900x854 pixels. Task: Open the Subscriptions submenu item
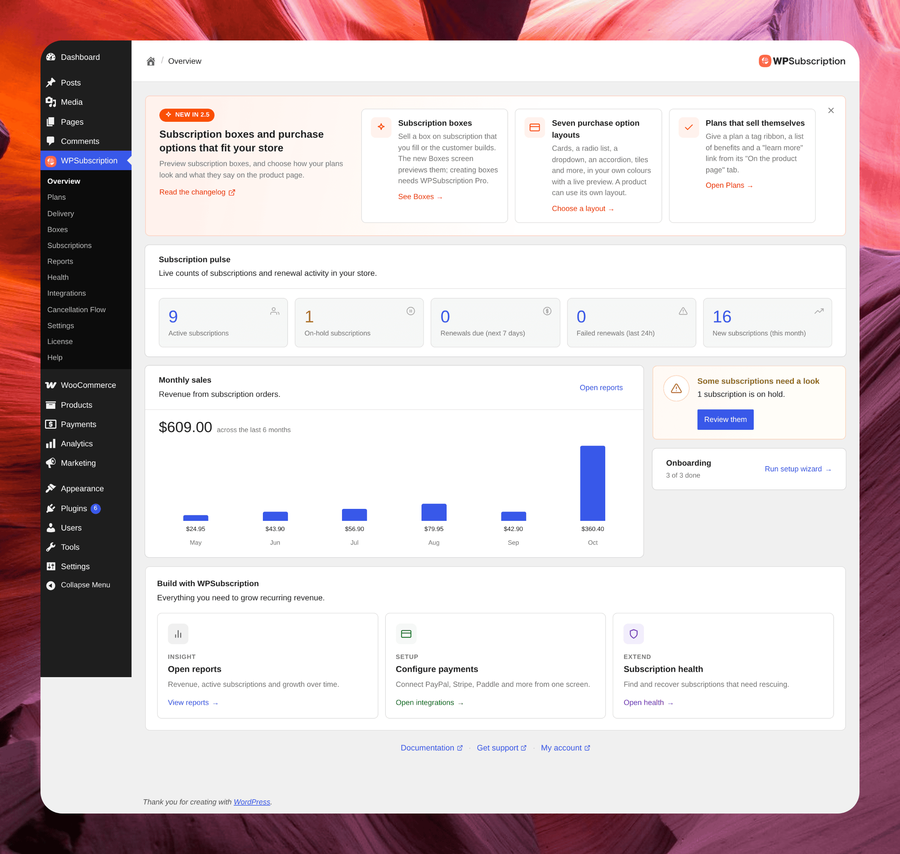tap(86, 245)
